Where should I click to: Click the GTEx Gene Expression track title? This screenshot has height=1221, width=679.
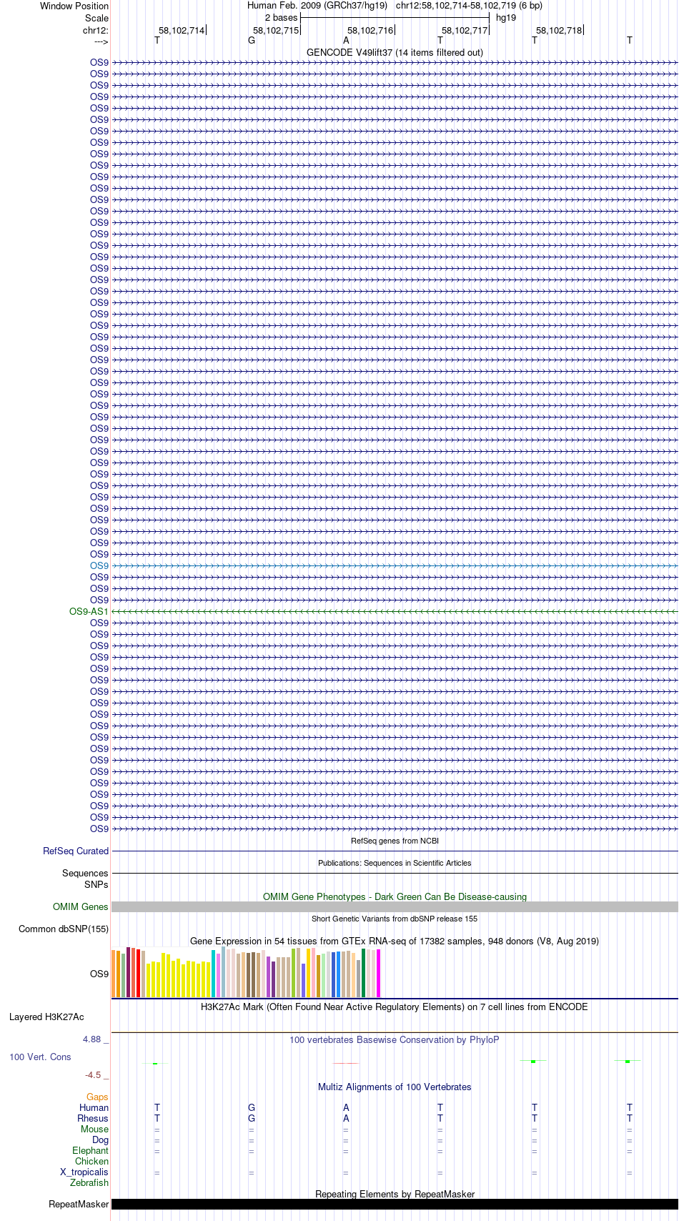[395, 941]
